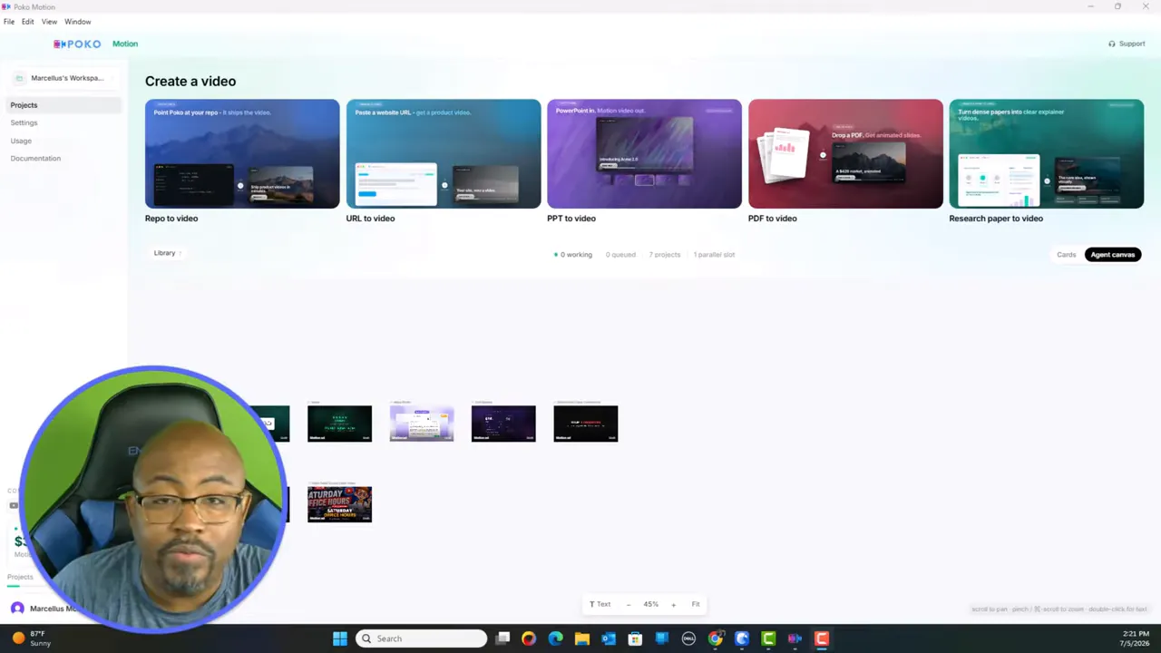Choose the URL to video card

[x=444, y=153]
